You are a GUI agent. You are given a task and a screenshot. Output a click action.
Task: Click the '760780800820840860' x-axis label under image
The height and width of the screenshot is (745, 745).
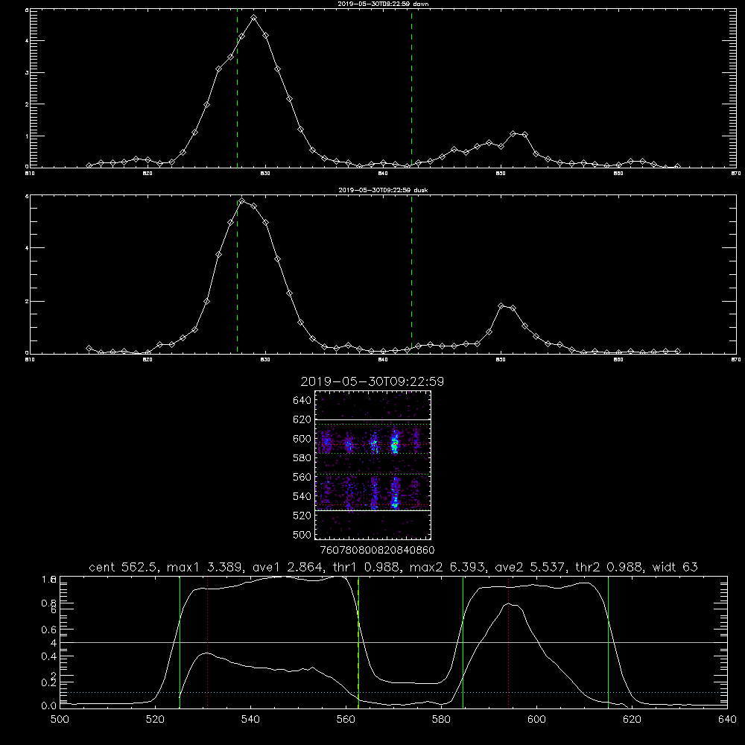[x=377, y=551]
